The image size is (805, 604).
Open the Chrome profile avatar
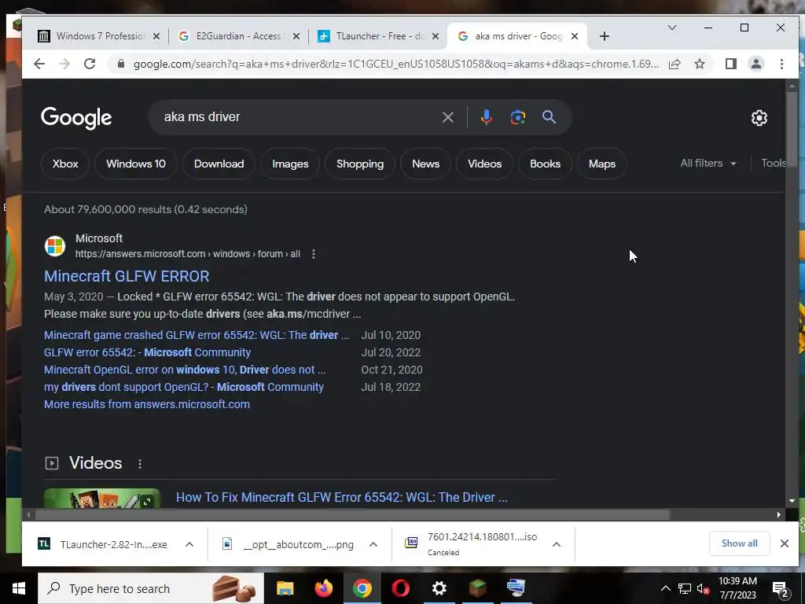tap(756, 64)
